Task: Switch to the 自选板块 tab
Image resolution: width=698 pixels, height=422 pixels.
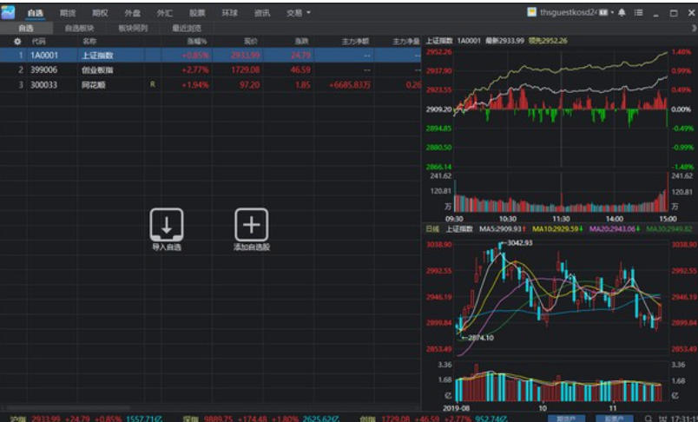Action: pyautogui.click(x=80, y=28)
